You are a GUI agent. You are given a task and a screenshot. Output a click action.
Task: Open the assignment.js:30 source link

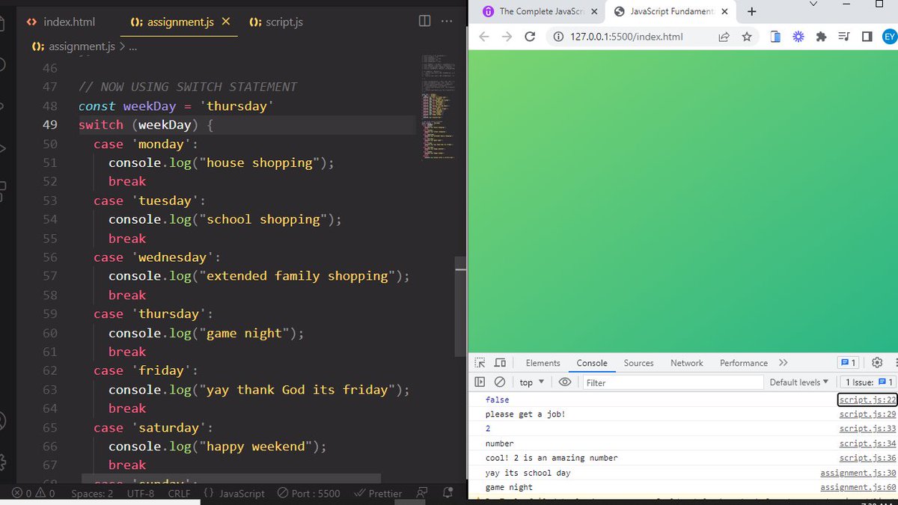pos(858,473)
